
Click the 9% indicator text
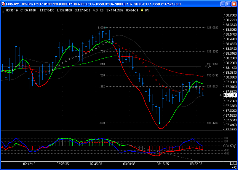coord(147,10)
